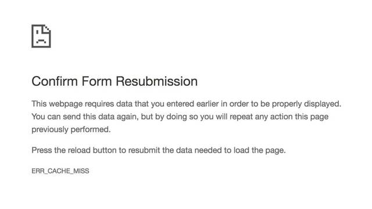Click the word Confirm in the heading

55,81
